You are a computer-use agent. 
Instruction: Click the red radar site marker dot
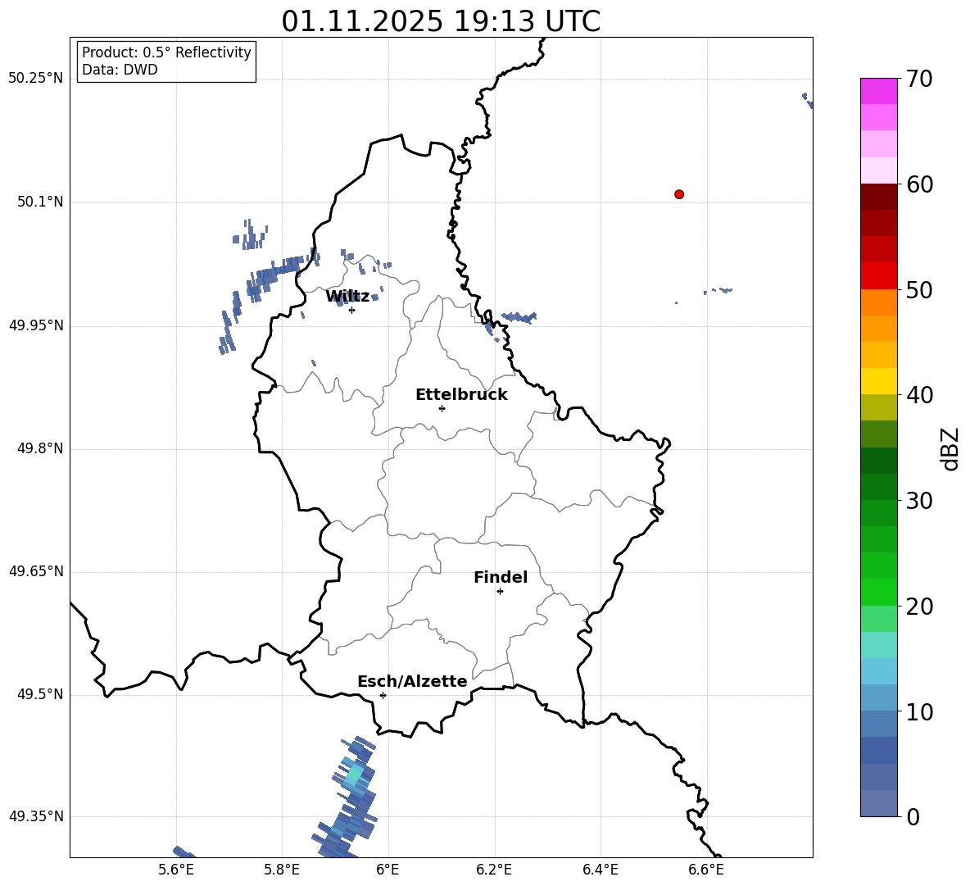[x=679, y=194]
